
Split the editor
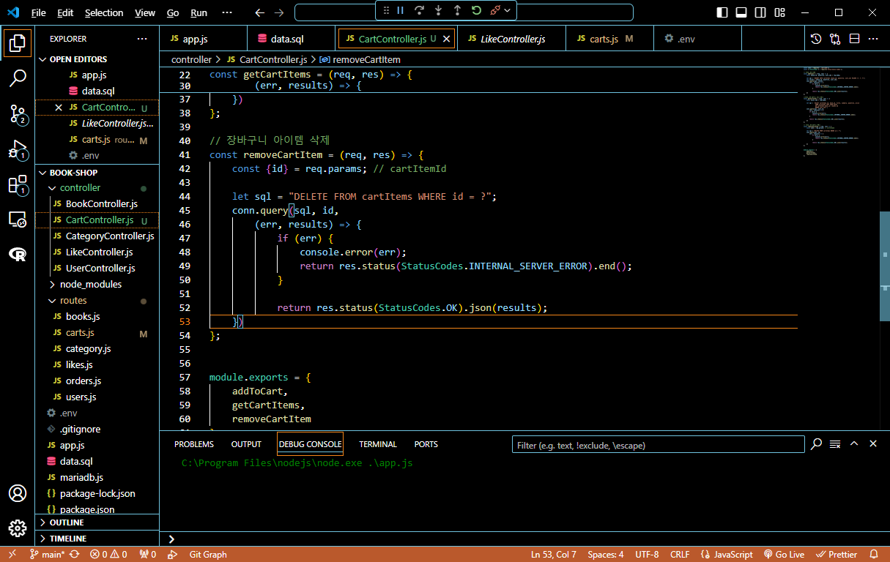tap(854, 39)
